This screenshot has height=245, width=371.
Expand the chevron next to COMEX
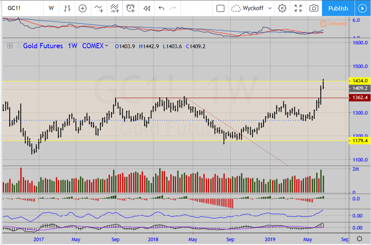click(x=107, y=46)
